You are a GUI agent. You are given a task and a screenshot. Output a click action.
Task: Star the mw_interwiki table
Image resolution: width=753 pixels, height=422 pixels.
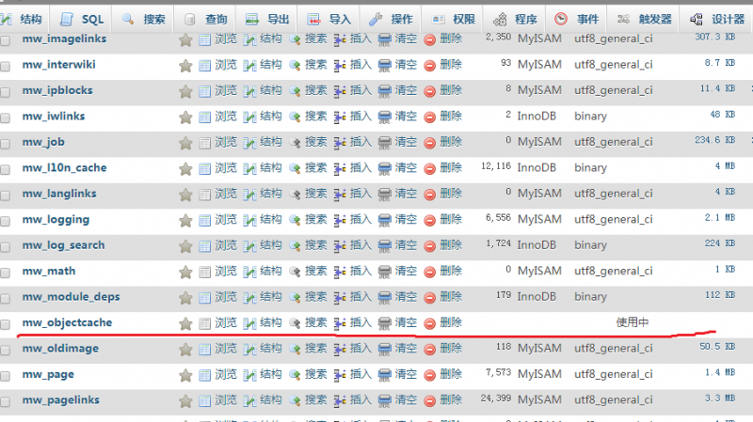pos(185,66)
